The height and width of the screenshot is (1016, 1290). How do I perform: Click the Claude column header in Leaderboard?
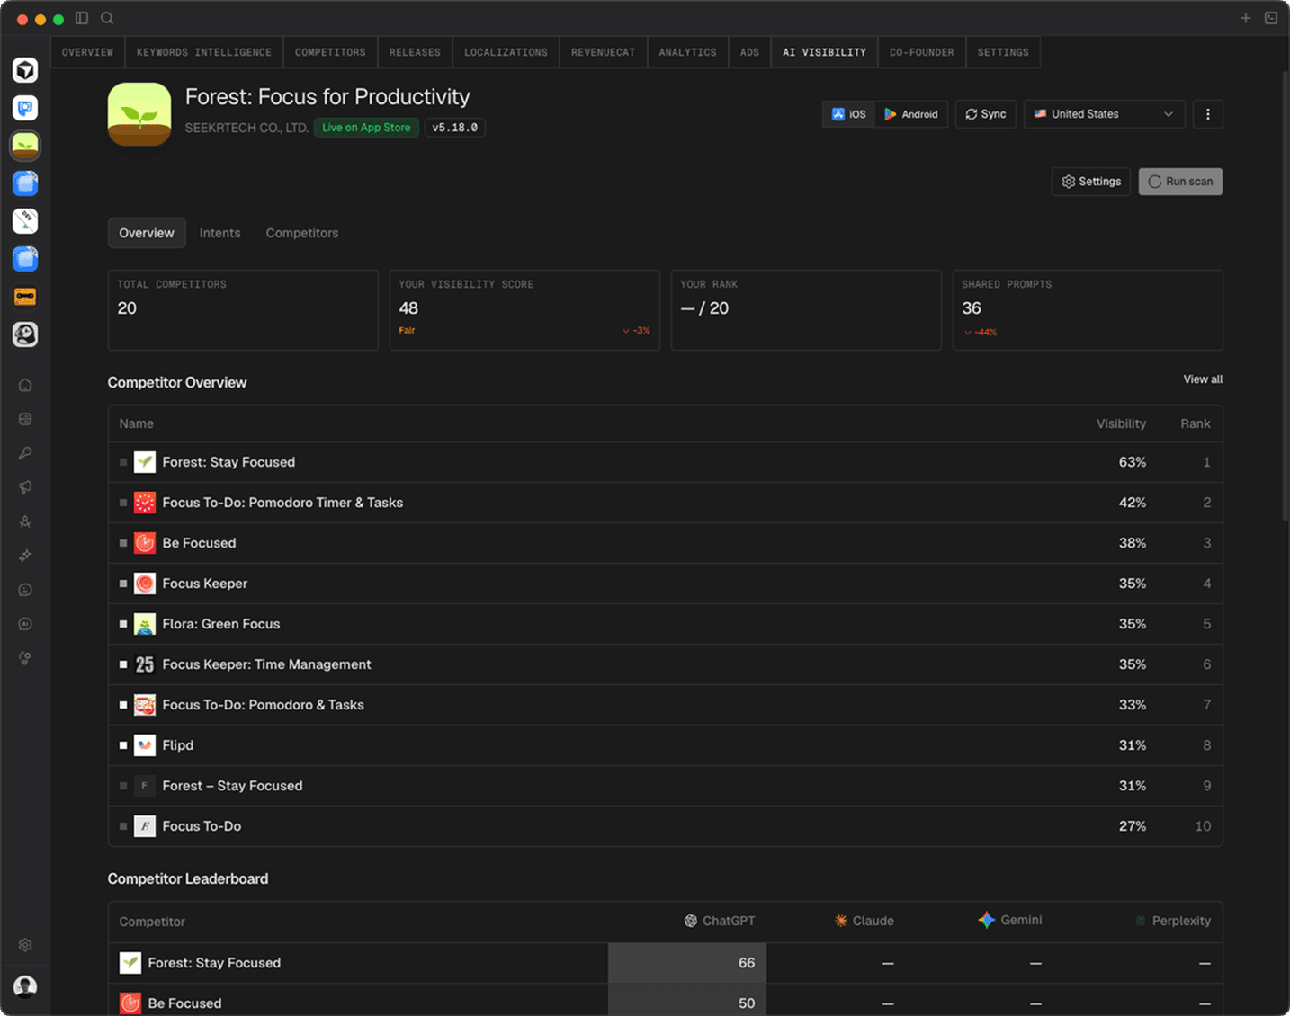click(864, 921)
